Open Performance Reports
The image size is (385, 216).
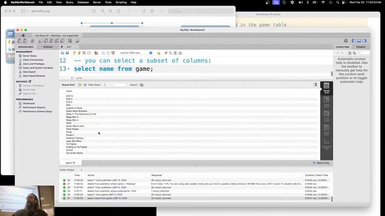tap(34, 107)
